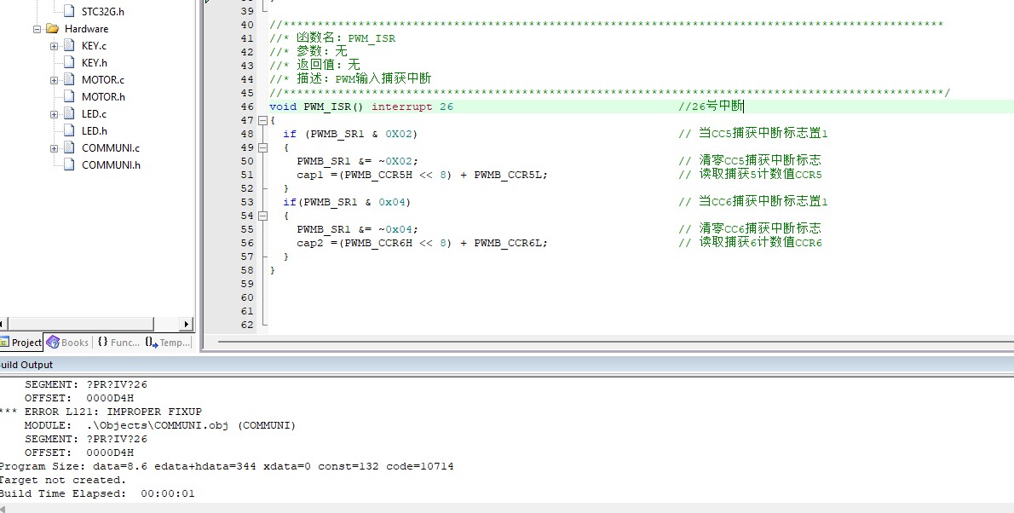Select the COMMUNI.c file icon
The height and width of the screenshot is (513, 1014).
point(69,147)
